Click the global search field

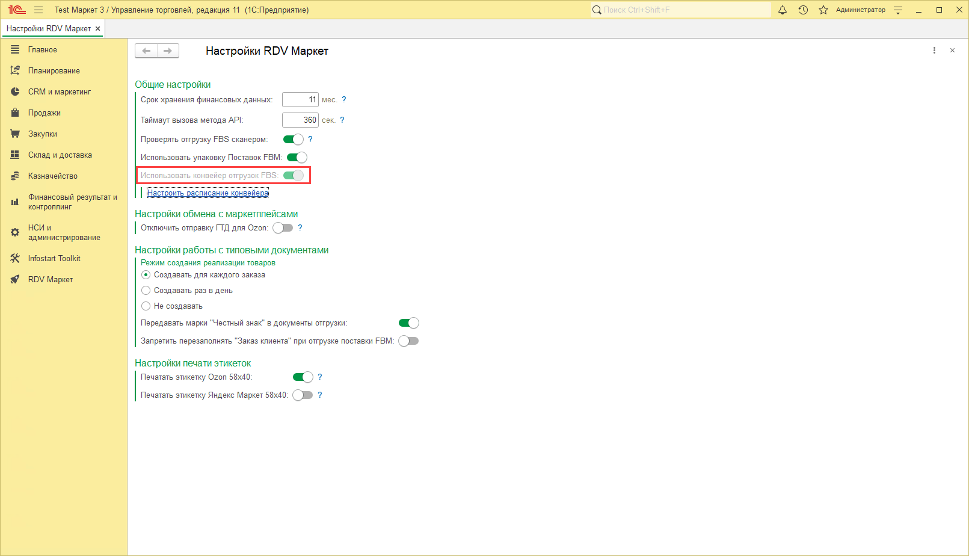(x=680, y=10)
